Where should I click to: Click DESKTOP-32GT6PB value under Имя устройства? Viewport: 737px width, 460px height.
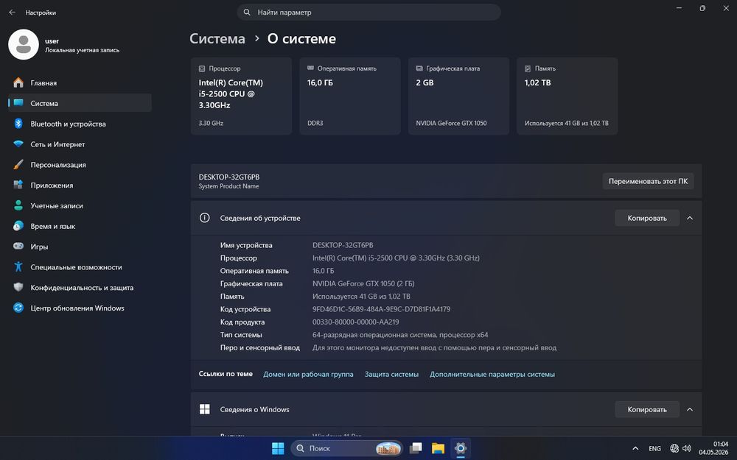pos(343,245)
